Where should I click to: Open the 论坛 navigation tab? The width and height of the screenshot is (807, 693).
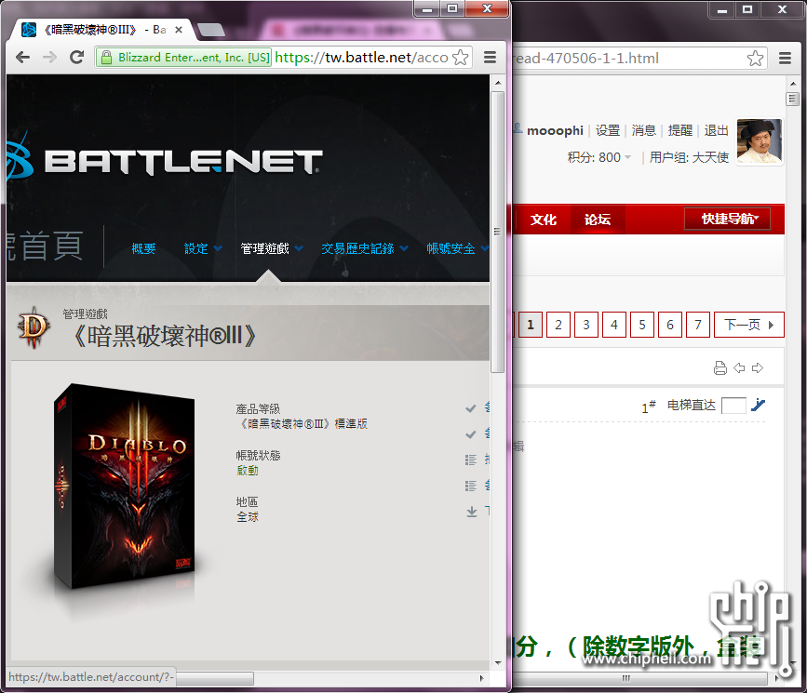[x=598, y=220]
